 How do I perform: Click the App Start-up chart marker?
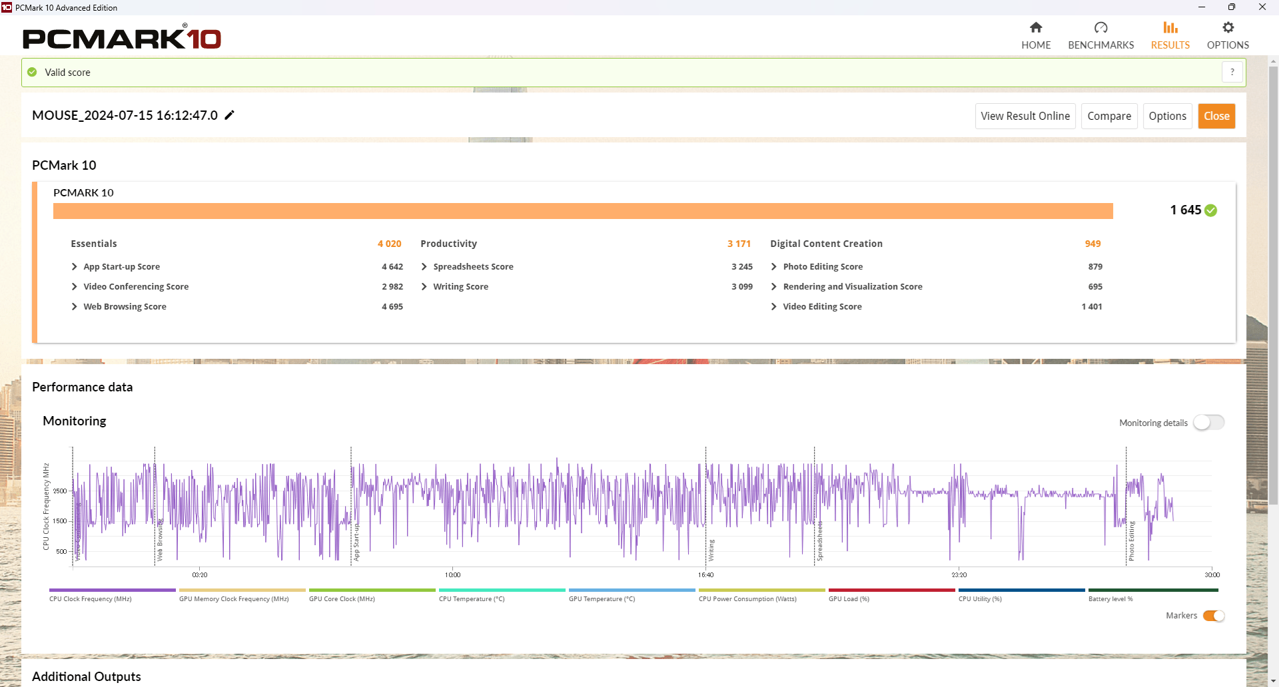tap(356, 542)
